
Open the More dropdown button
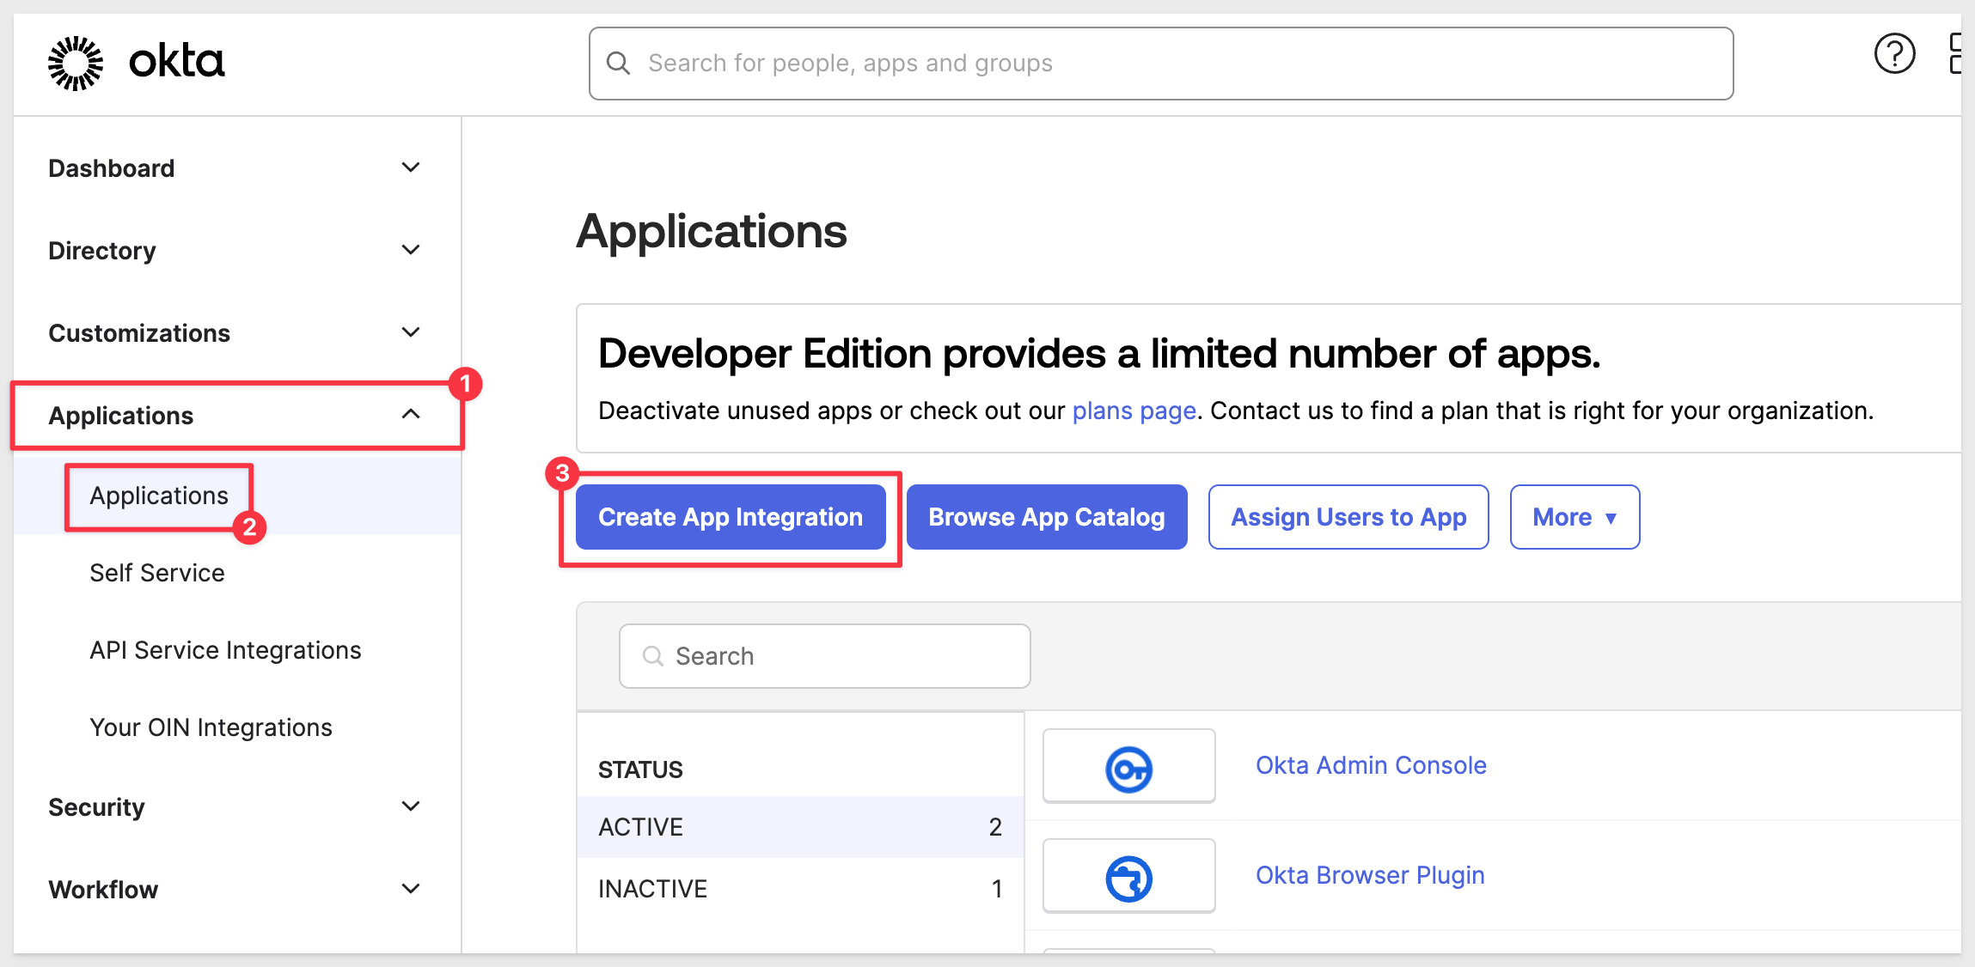coord(1574,517)
